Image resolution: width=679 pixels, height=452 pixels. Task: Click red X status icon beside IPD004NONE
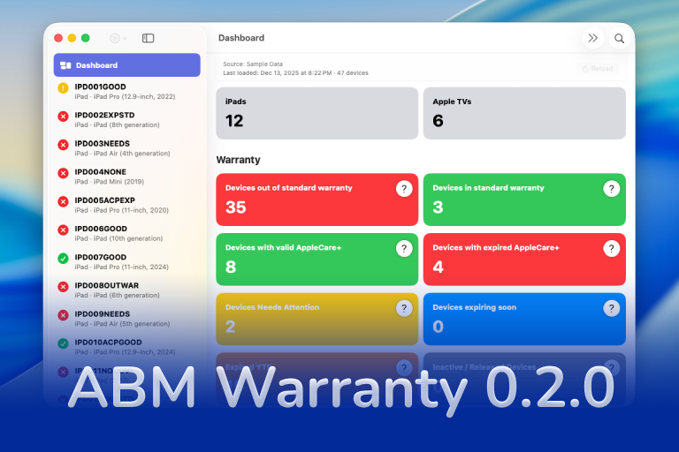64,173
